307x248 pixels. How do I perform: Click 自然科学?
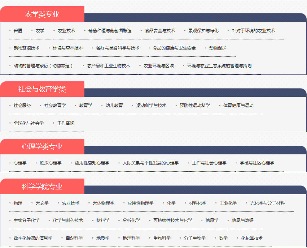(x=74, y=238)
